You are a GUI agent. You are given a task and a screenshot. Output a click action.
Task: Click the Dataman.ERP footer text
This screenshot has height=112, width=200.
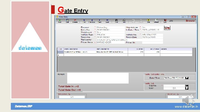tap(24, 106)
